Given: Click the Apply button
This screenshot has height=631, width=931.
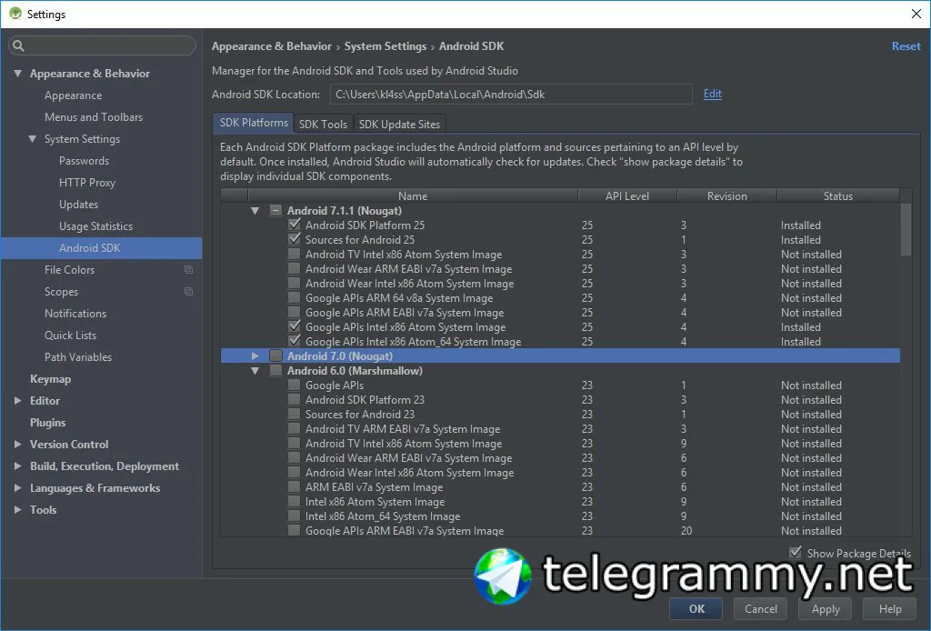Looking at the screenshot, I should 826,608.
